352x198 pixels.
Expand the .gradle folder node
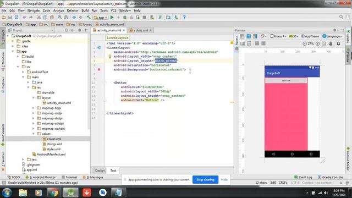(13, 41)
